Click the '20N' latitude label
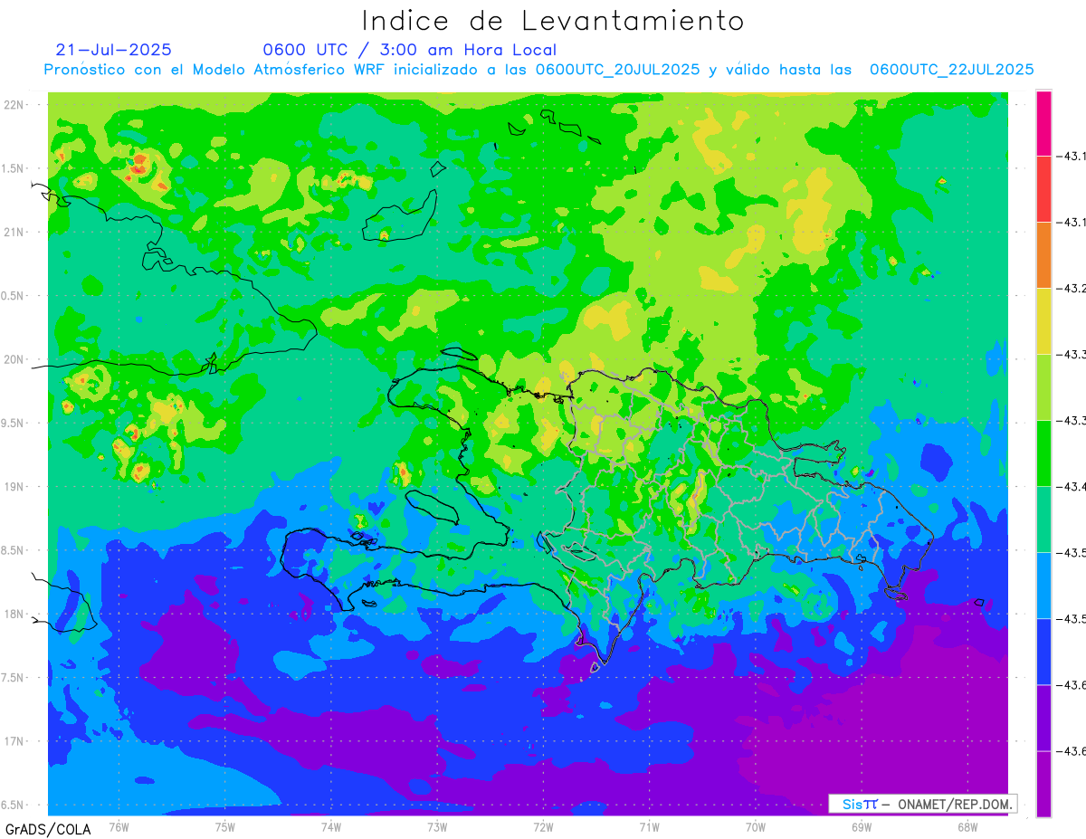 tap(15, 359)
